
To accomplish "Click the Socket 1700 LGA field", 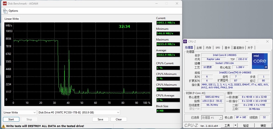I will pos(225,63).
